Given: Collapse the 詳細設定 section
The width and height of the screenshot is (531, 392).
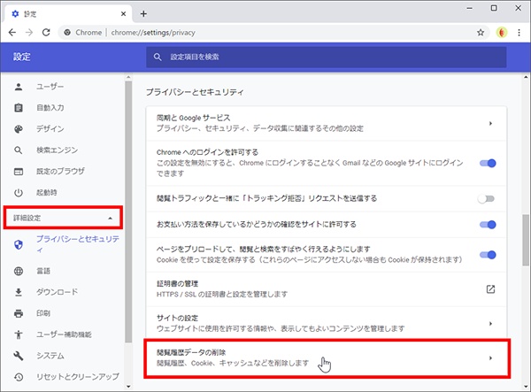Looking at the screenshot, I should click(63, 218).
